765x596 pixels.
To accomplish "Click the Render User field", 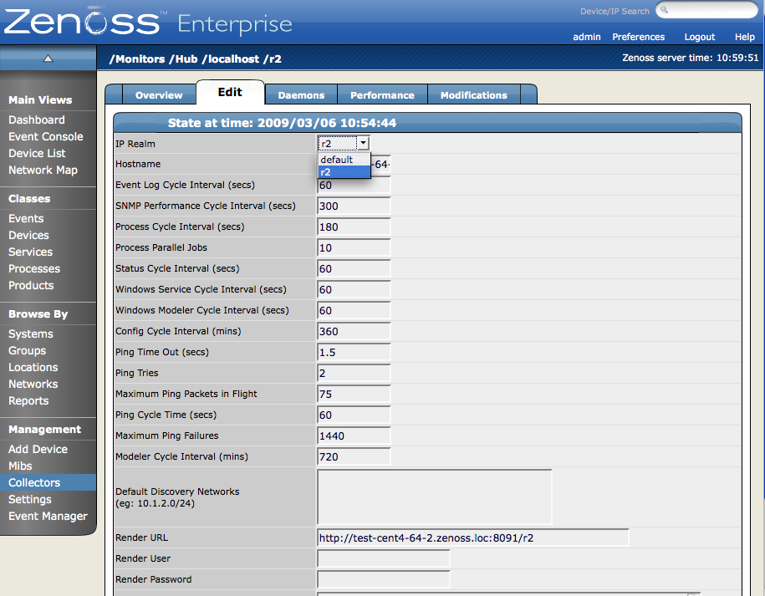I will coord(384,559).
